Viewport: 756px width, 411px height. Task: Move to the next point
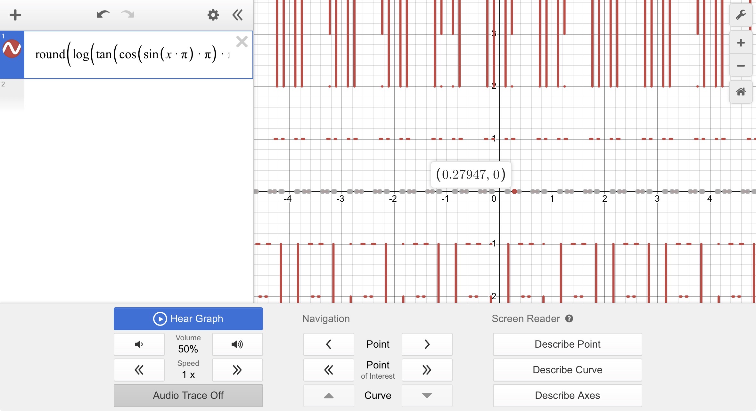[x=427, y=344]
